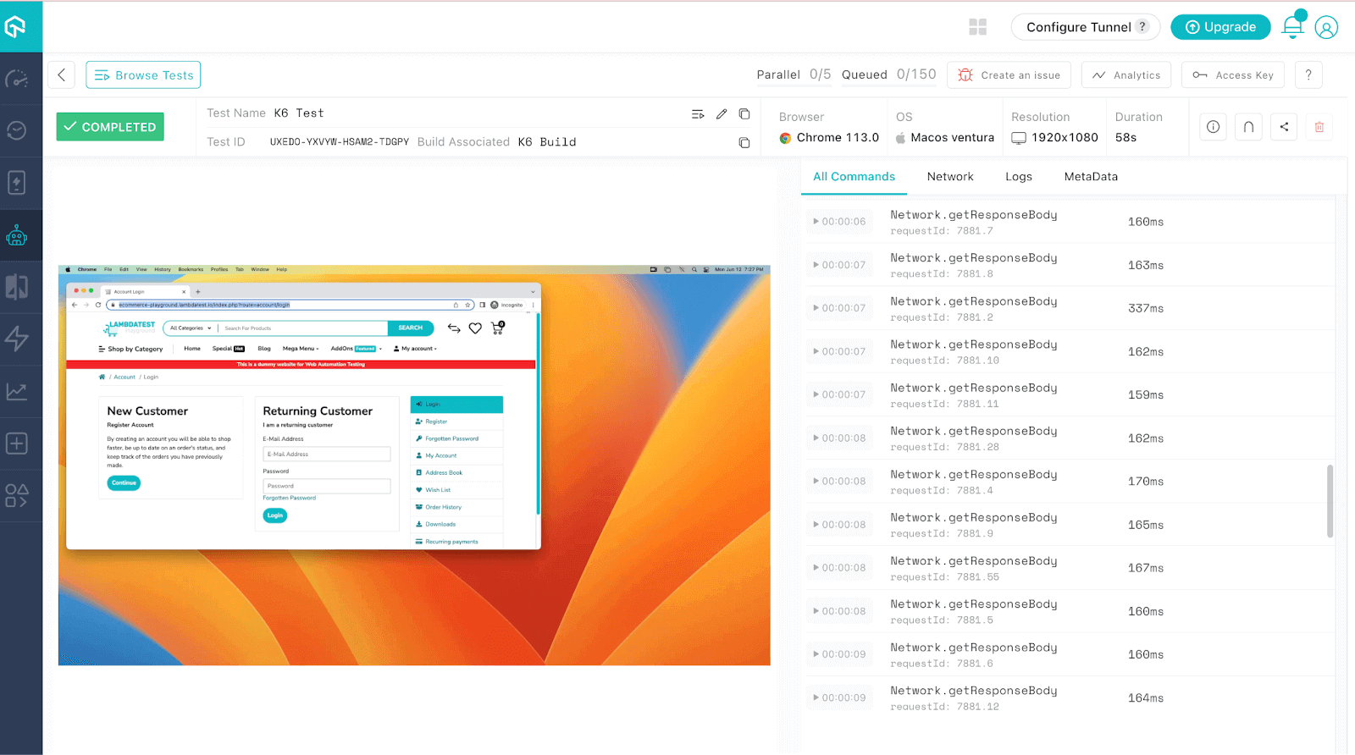Click the Parallel 0/5 counter
1355x755 pixels.
pos(794,74)
